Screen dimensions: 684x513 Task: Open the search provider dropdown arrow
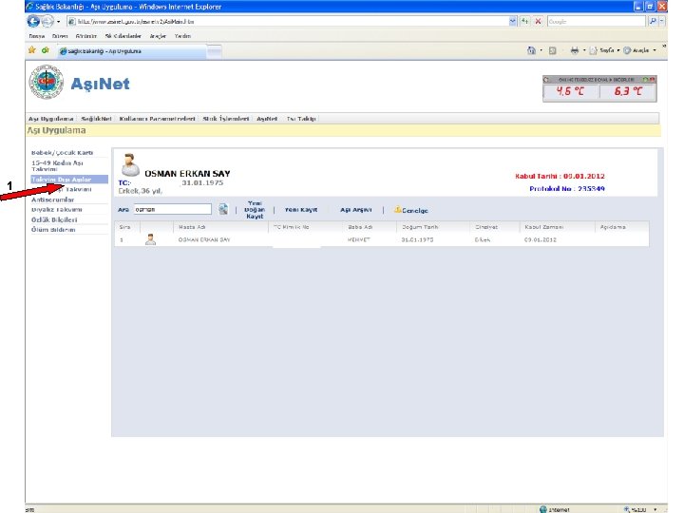[x=662, y=21]
